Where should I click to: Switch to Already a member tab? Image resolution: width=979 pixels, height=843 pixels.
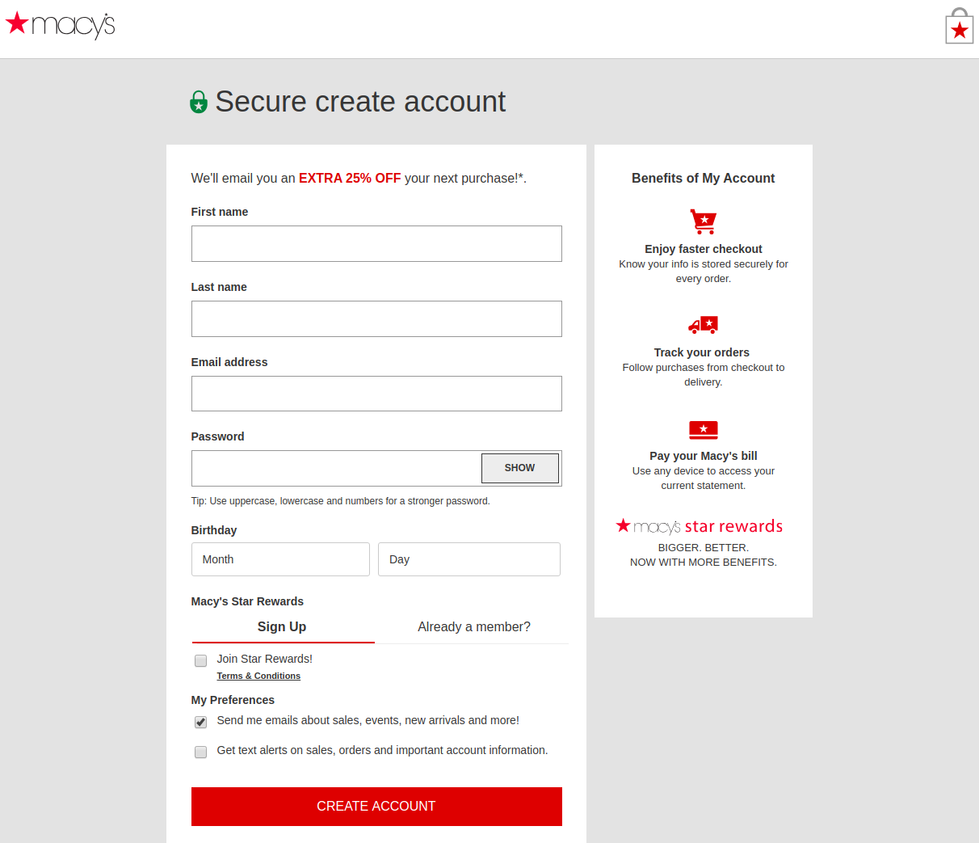[x=474, y=627]
